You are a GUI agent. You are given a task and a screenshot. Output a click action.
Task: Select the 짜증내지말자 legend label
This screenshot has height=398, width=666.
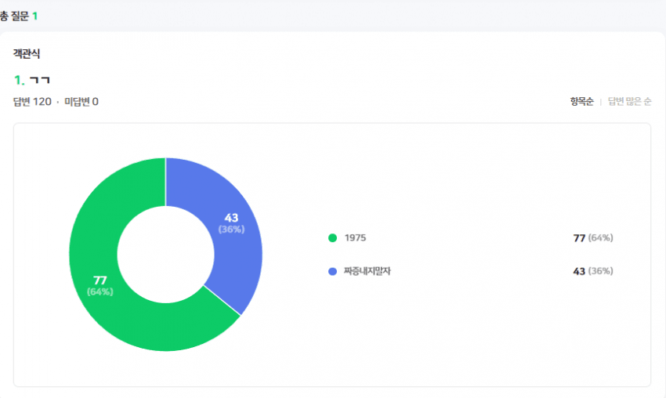367,271
